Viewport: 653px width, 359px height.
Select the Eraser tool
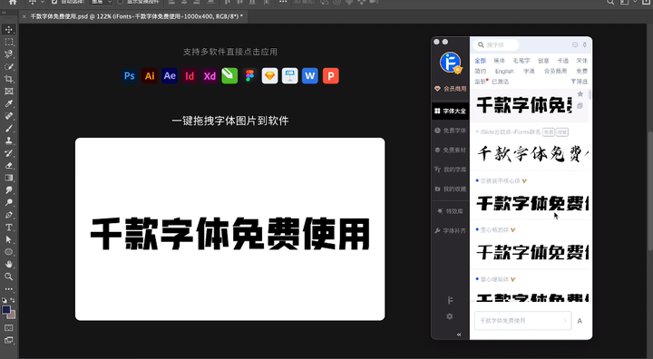9,165
